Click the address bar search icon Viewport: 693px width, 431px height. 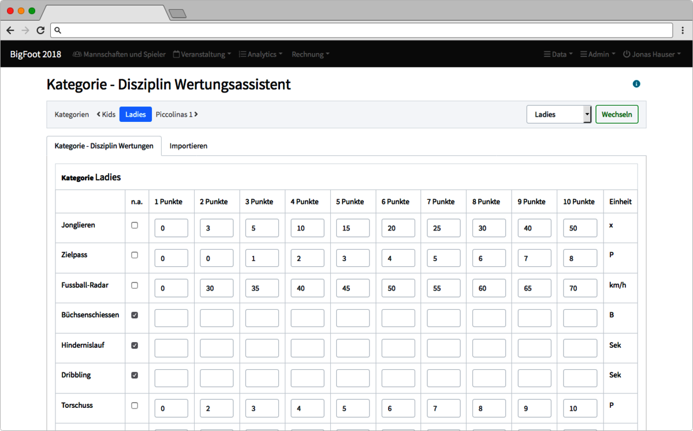58,30
